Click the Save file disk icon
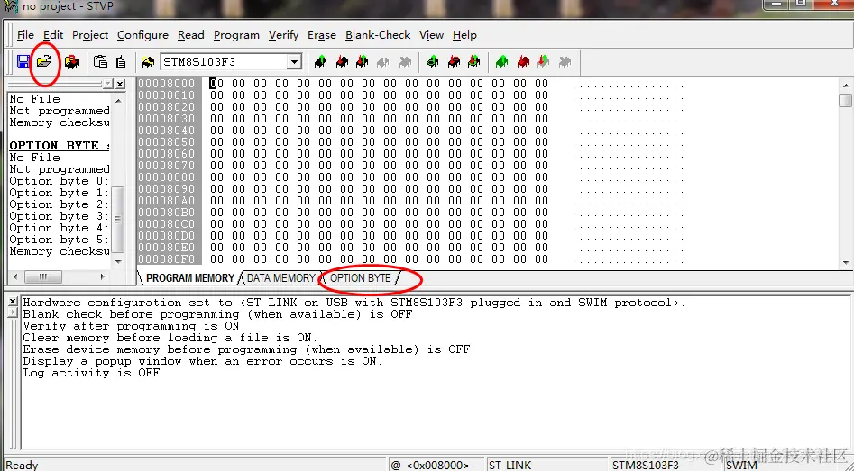The width and height of the screenshot is (854, 471). coord(23,61)
